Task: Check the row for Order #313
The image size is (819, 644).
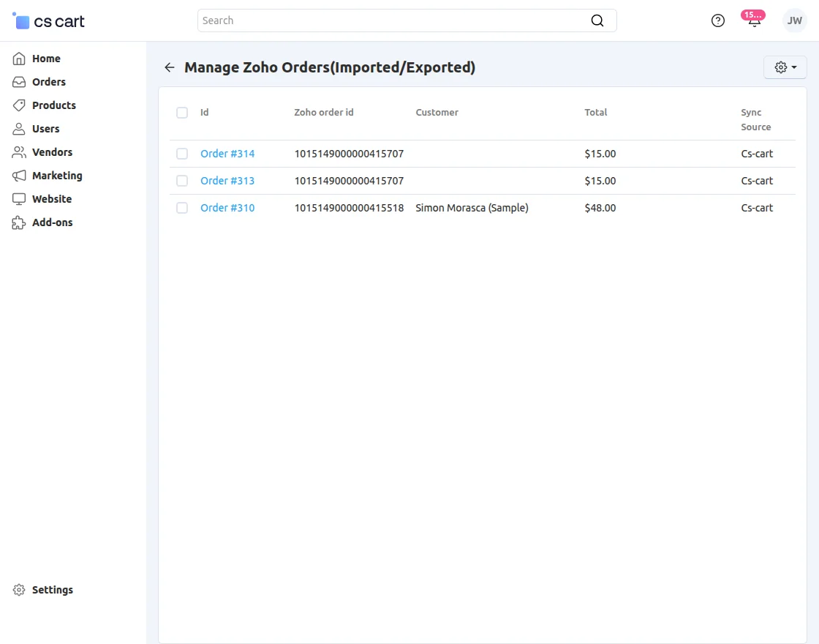Action: (x=182, y=181)
